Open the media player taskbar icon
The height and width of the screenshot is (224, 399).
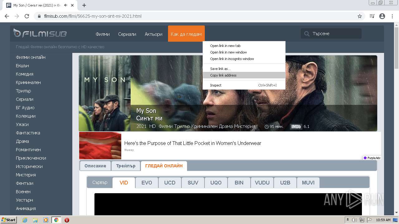click(46, 220)
